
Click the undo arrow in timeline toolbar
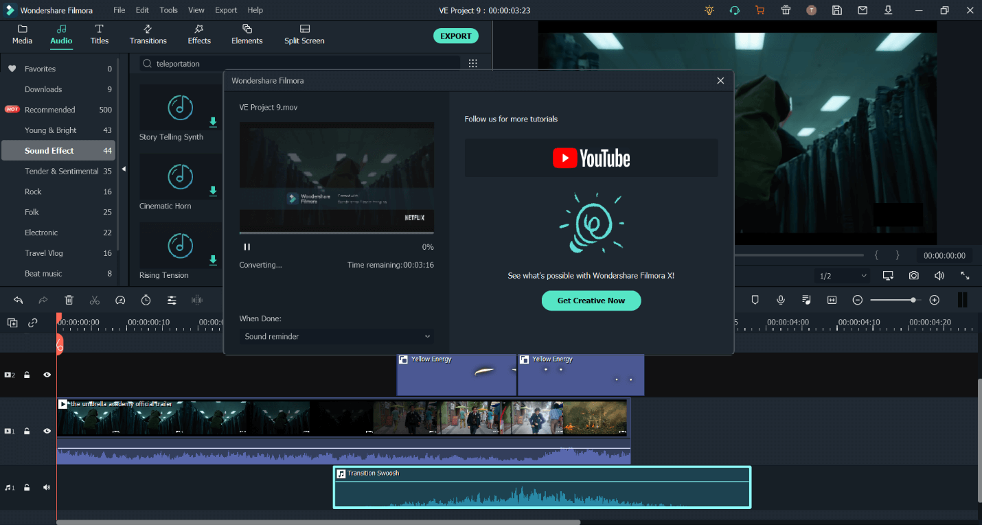coord(19,300)
